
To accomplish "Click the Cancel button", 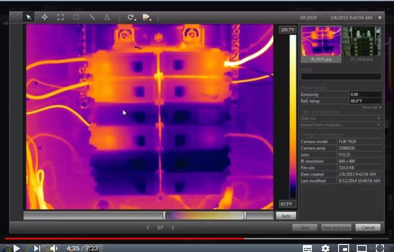I will (368, 228).
